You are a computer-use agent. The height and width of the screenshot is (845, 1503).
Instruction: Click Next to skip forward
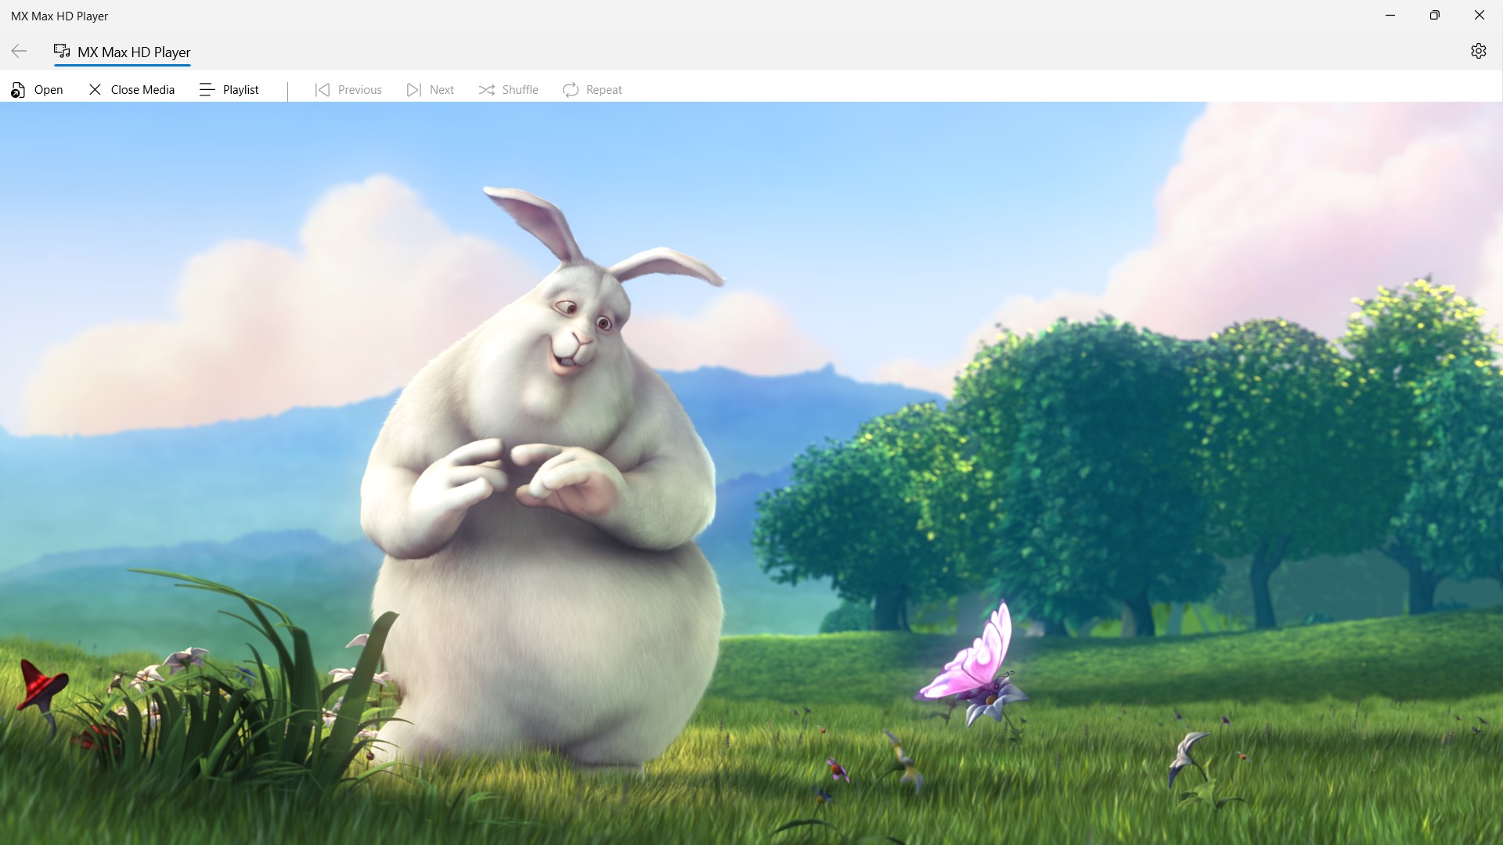point(442,89)
